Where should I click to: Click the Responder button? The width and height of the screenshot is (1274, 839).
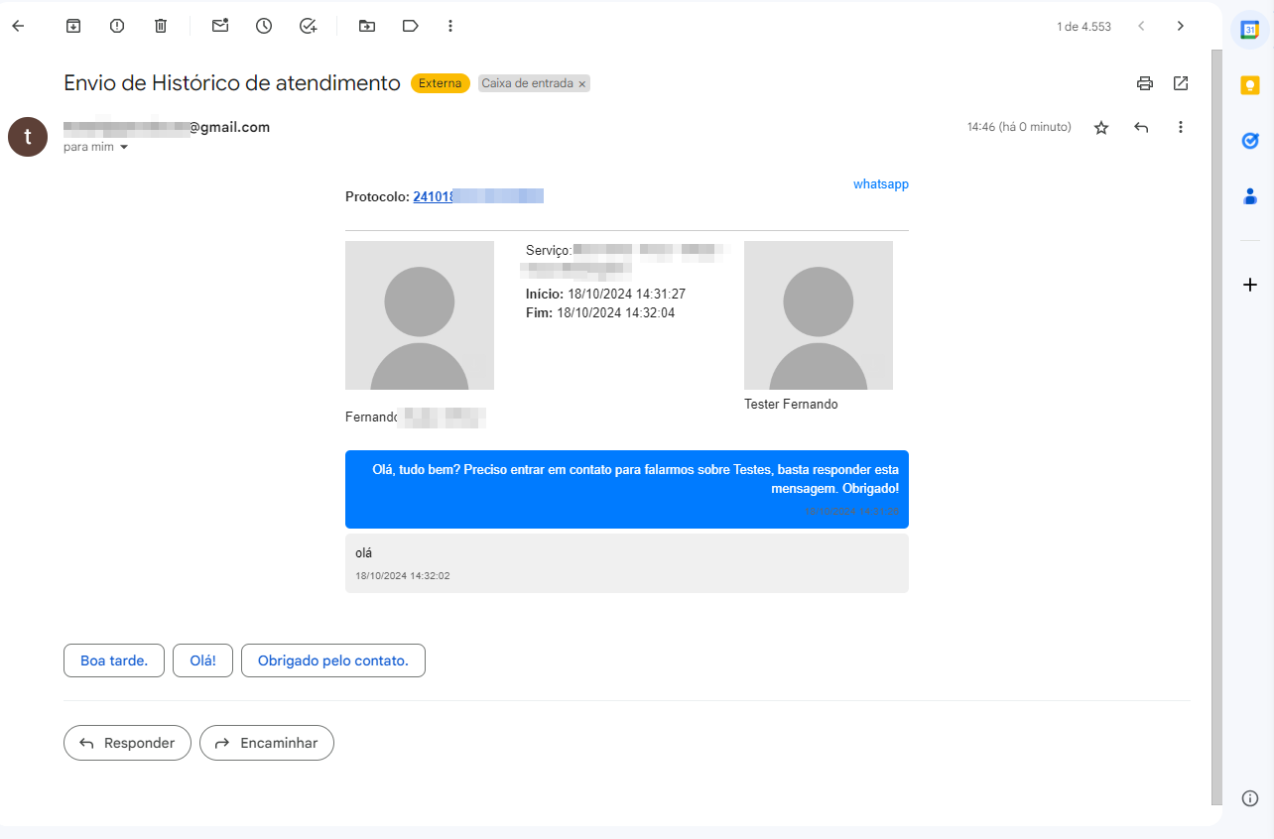click(127, 743)
